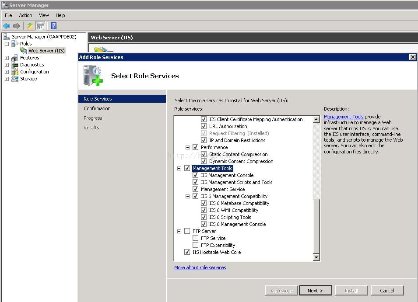This screenshot has height=302, width=418.
Task: Select the Management Tools label in list
Action: click(x=212, y=168)
